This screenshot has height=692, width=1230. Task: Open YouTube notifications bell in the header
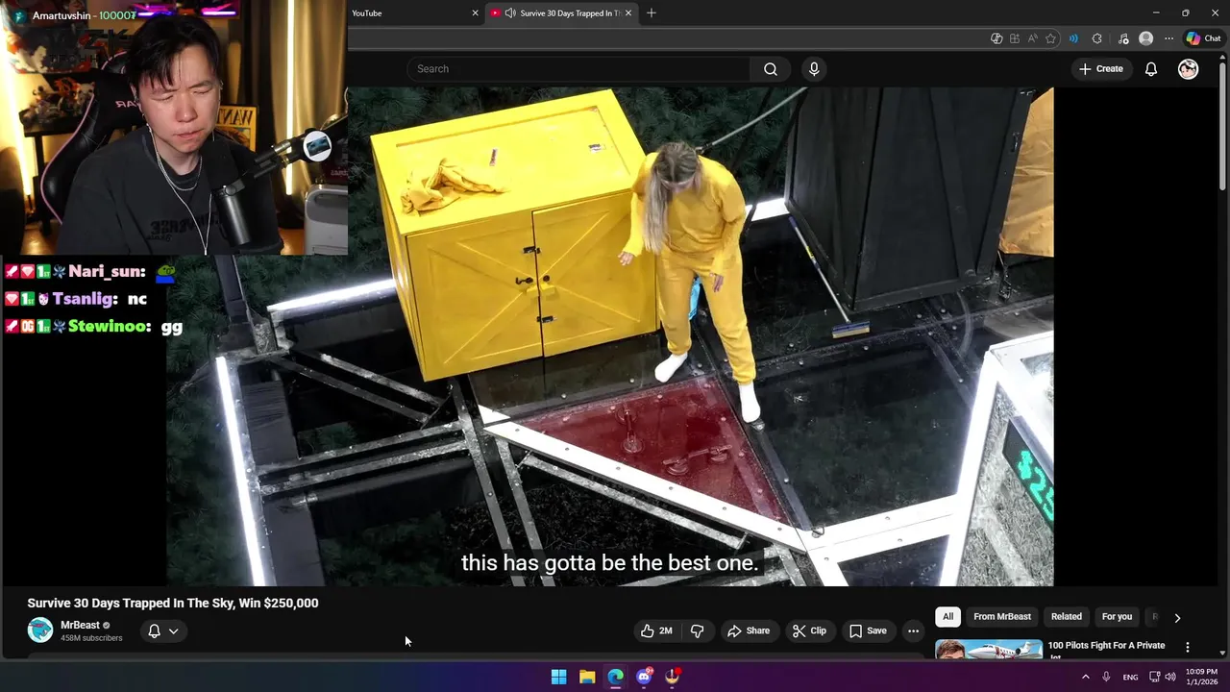1150,69
